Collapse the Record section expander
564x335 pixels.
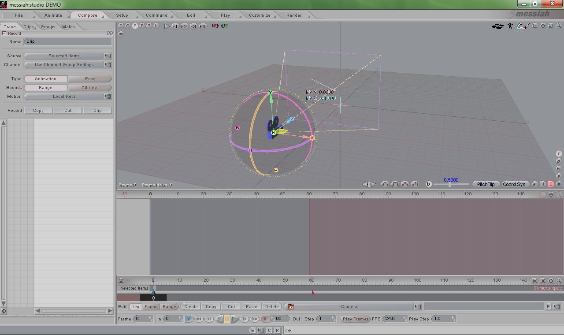point(4,33)
